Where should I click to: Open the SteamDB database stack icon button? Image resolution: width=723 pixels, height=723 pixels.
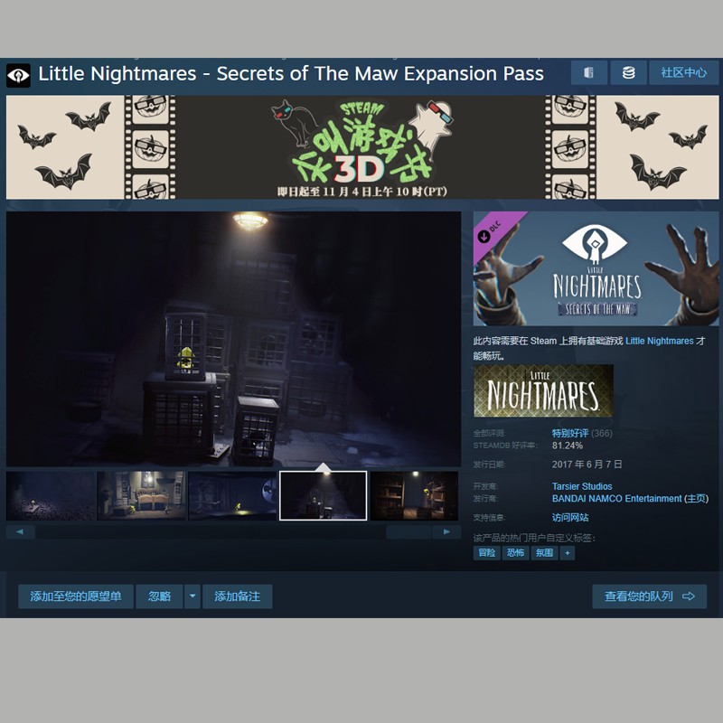[628, 73]
